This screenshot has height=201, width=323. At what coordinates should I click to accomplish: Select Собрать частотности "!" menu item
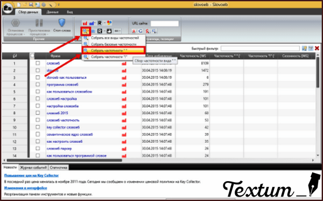pyautogui.click(x=114, y=57)
